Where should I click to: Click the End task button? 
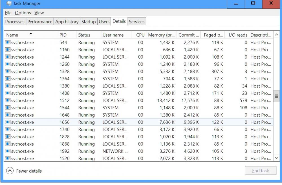260,170
